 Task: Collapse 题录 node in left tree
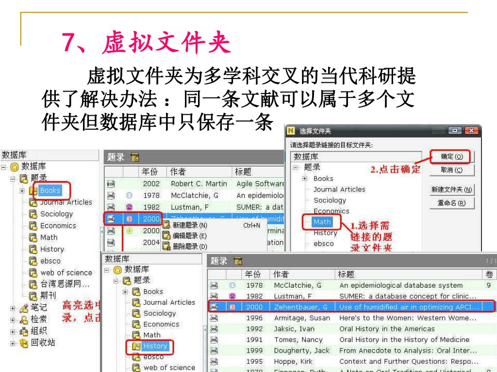coord(13,179)
